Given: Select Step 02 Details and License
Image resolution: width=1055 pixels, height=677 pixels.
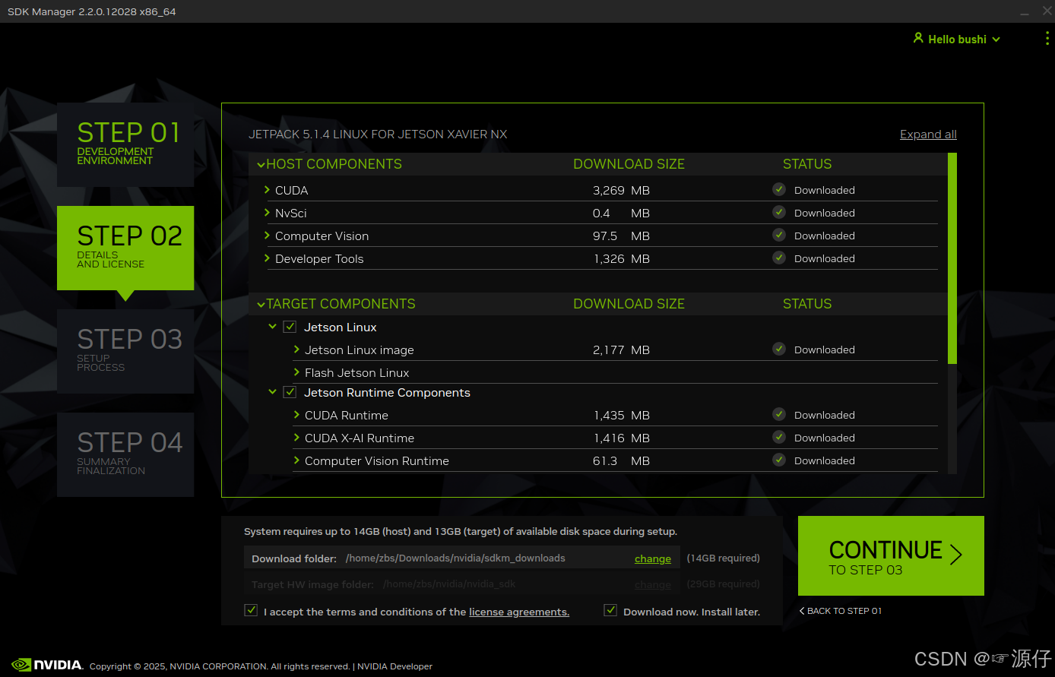Looking at the screenshot, I should pos(125,248).
